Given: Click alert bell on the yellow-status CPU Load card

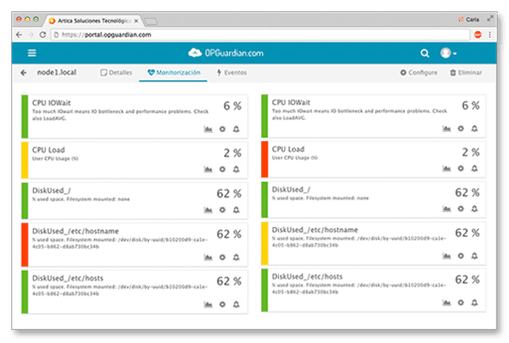Looking at the screenshot, I should (237, 169).
